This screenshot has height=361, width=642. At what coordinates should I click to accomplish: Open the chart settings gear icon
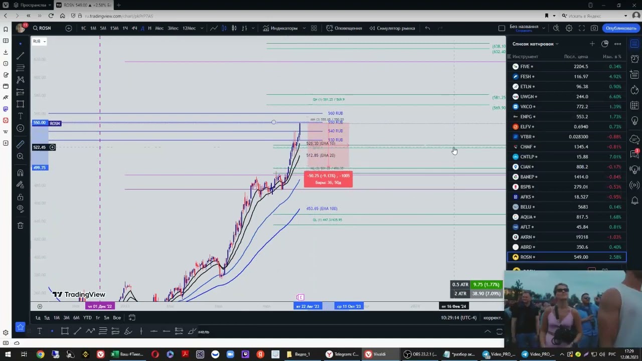pos(569,28)
